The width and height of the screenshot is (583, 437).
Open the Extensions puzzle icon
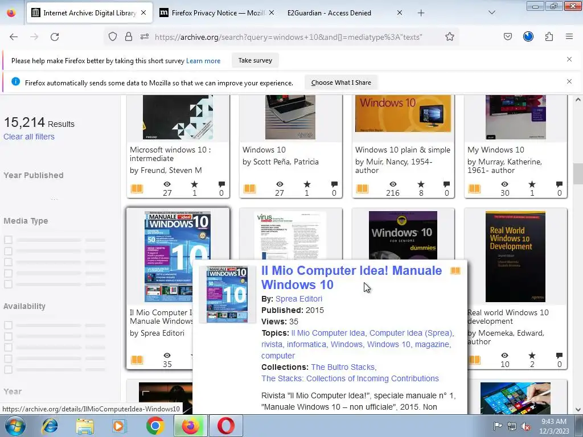tap(549, 37)
